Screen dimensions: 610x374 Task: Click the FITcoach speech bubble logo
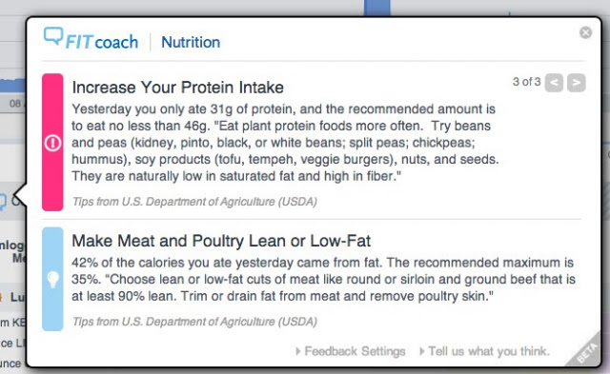[x=53, y=36]
